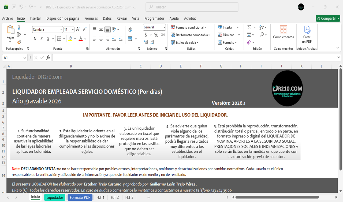The height and width of the screenshot is (202, 343).
Task: Click the Compartir button
Action: click(328, 19)
